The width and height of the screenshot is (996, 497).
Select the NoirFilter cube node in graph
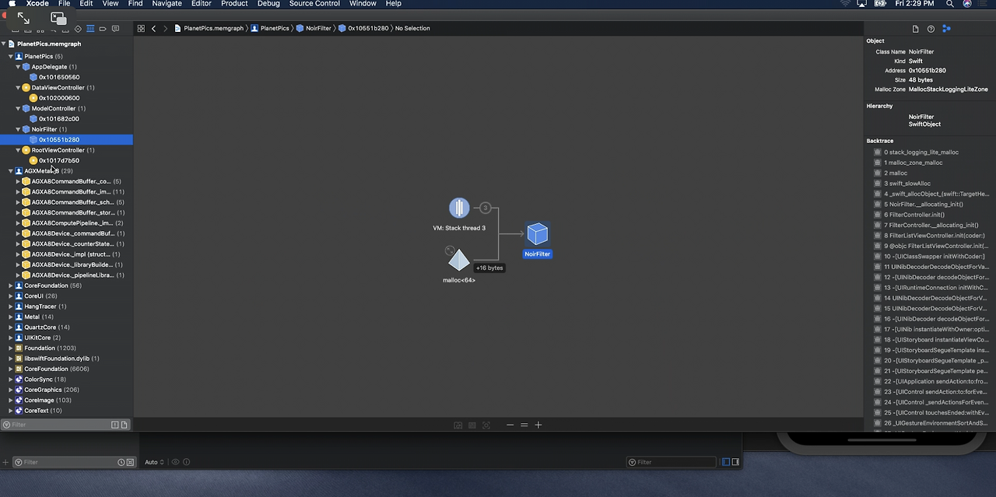pyautogui.click(x=537, y=234)
